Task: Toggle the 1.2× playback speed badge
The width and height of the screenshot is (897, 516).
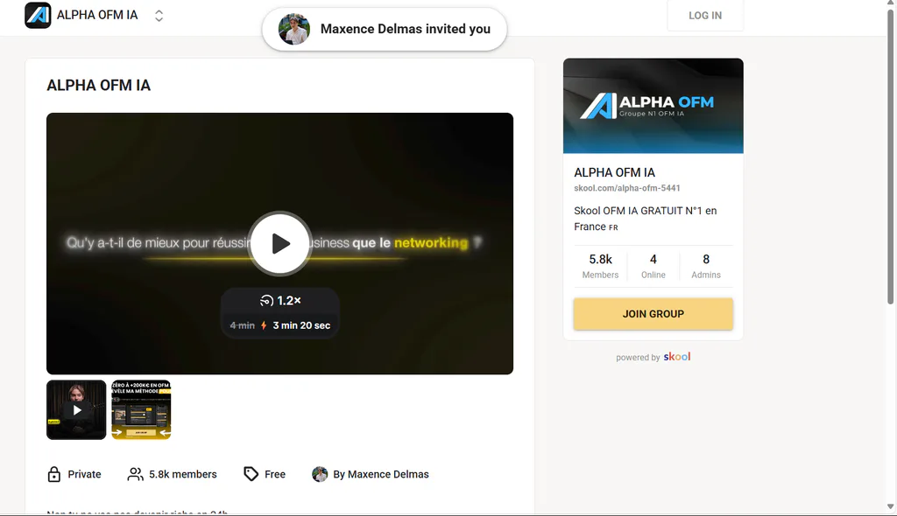Action: coord(280,301)
